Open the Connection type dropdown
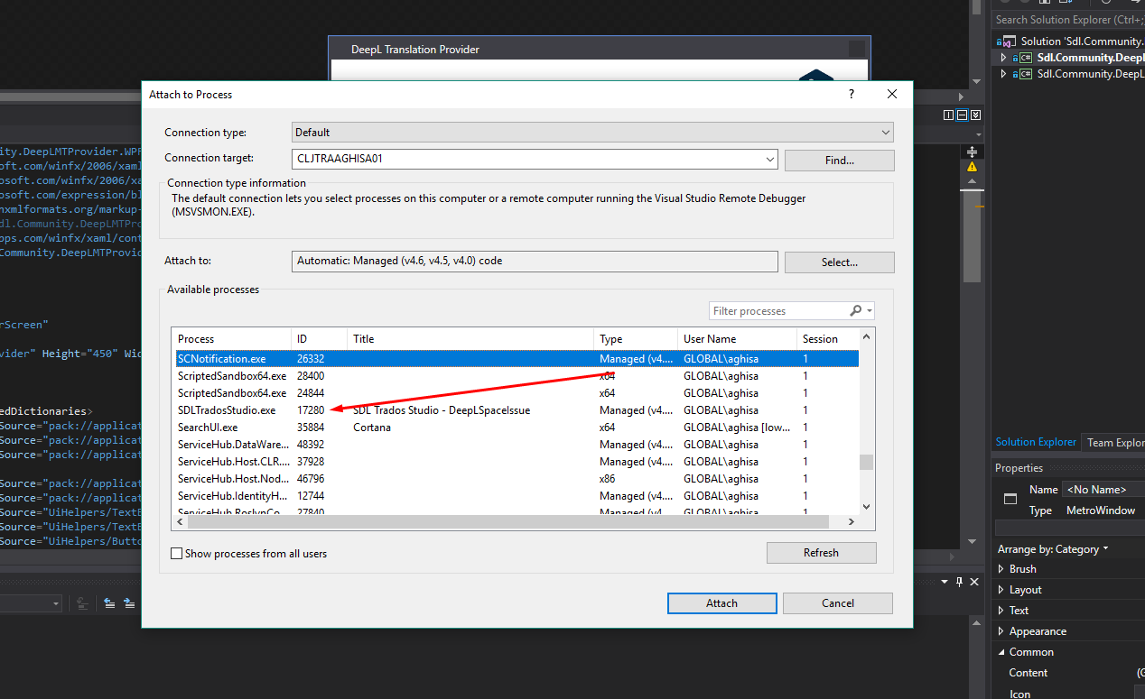 (885, 133)
